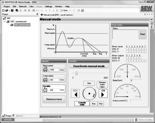
Task: Click the Creep speed value field showing 400
Action: (x=54, y=80)
